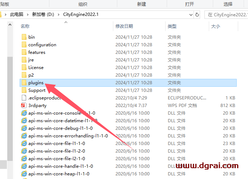The width and height of the screenshot is (248, 179).
Task: Click the WPS PDF 文档 type cell
Action: point(182,106)
